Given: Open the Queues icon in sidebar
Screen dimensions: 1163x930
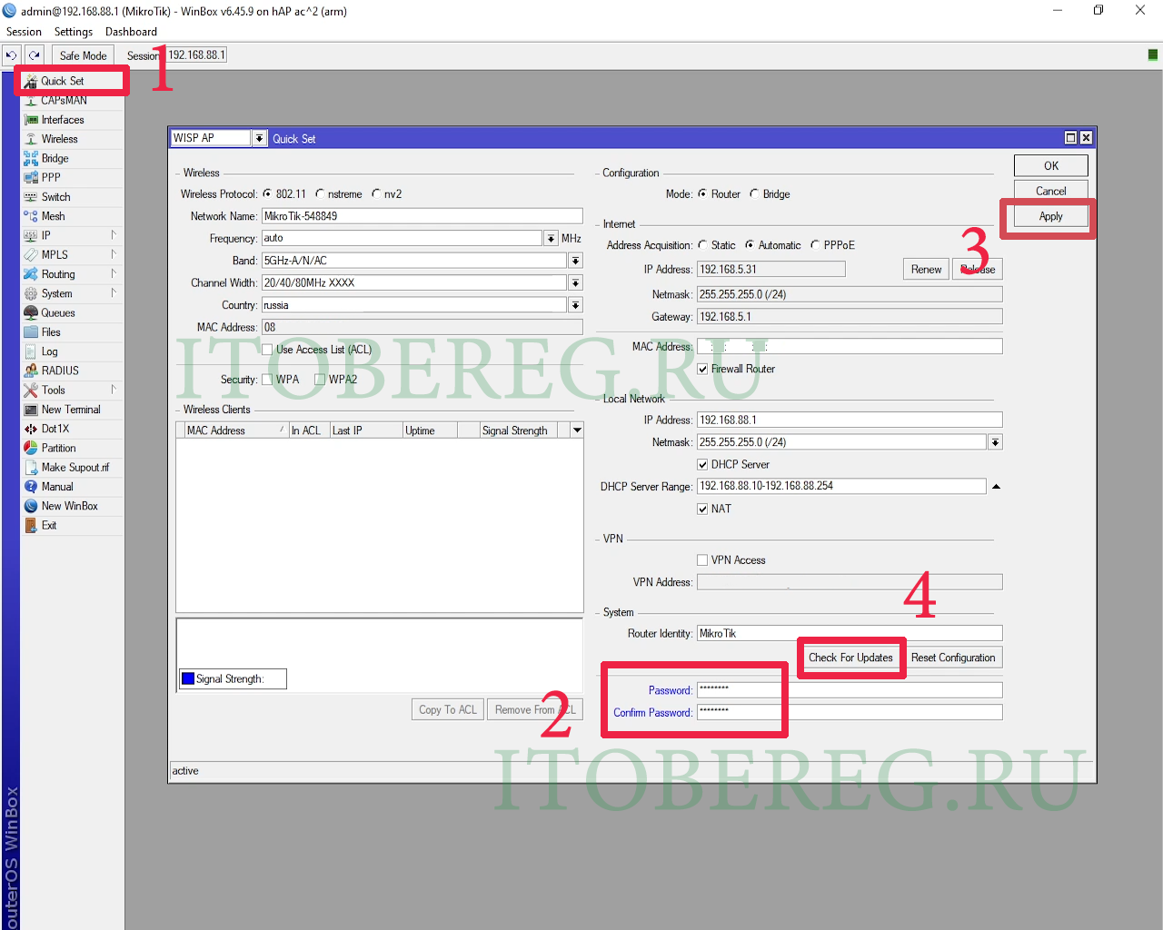Looking at the screenshot, I should pyautogui.click(x=31, y=313).
